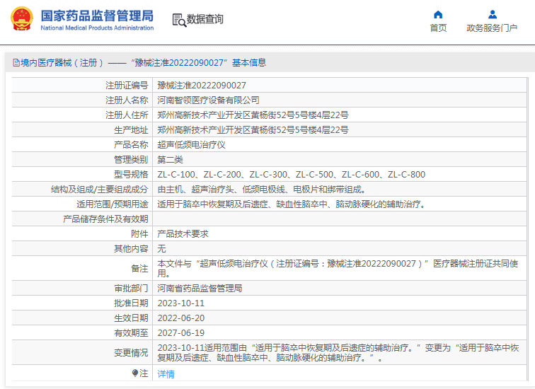
Task: Click the 生产地址 label
Action: (x=131, y=130)
